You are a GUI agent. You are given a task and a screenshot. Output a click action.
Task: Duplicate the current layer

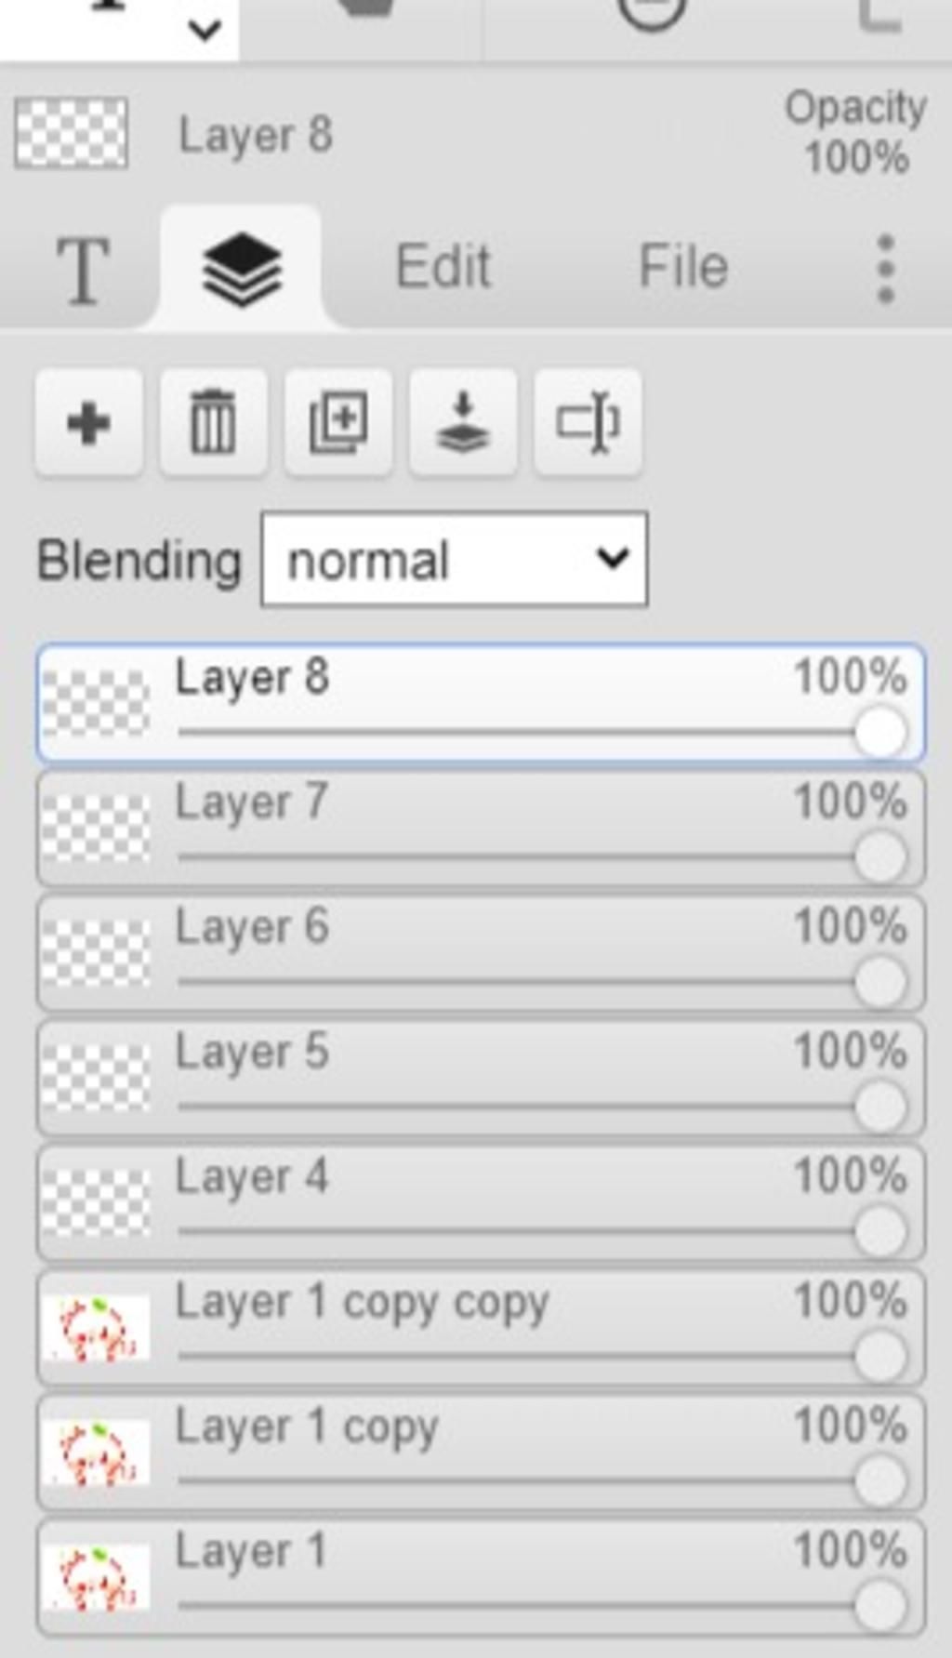coord(338,423)
